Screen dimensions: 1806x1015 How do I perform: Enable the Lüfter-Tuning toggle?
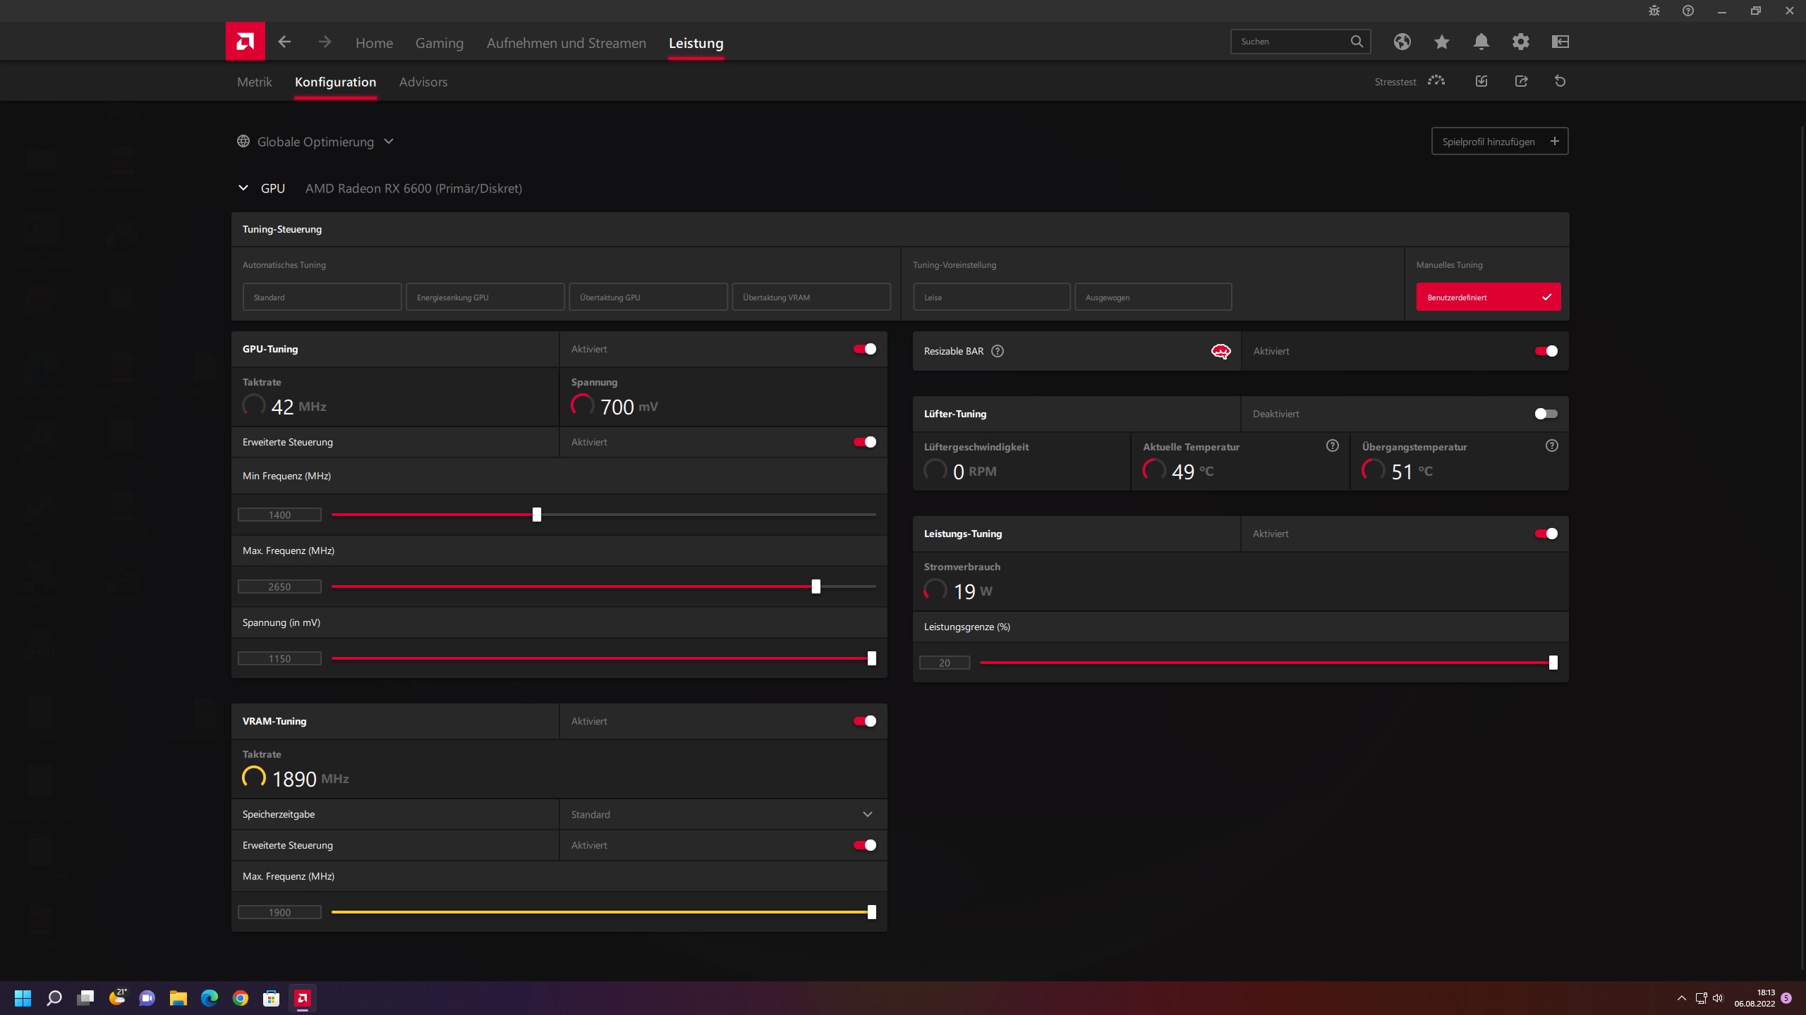(x=1546, y=414)
